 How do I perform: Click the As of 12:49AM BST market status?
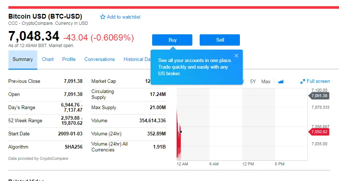41,46
